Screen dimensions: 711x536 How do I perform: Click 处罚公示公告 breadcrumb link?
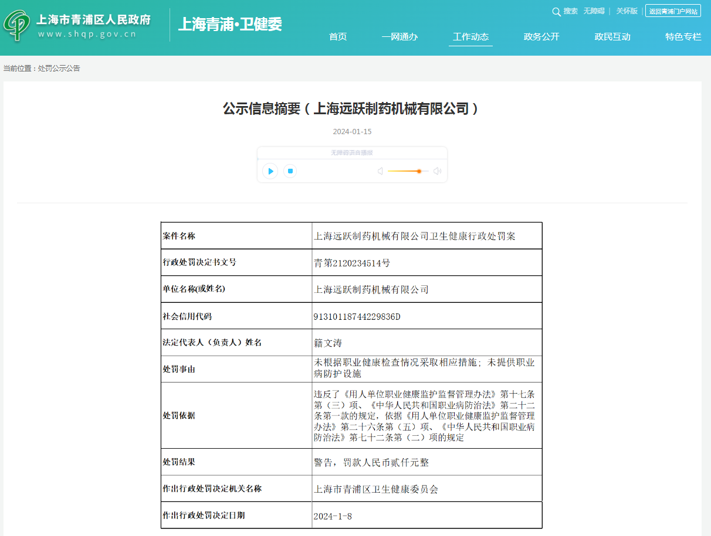coord(59,69)
